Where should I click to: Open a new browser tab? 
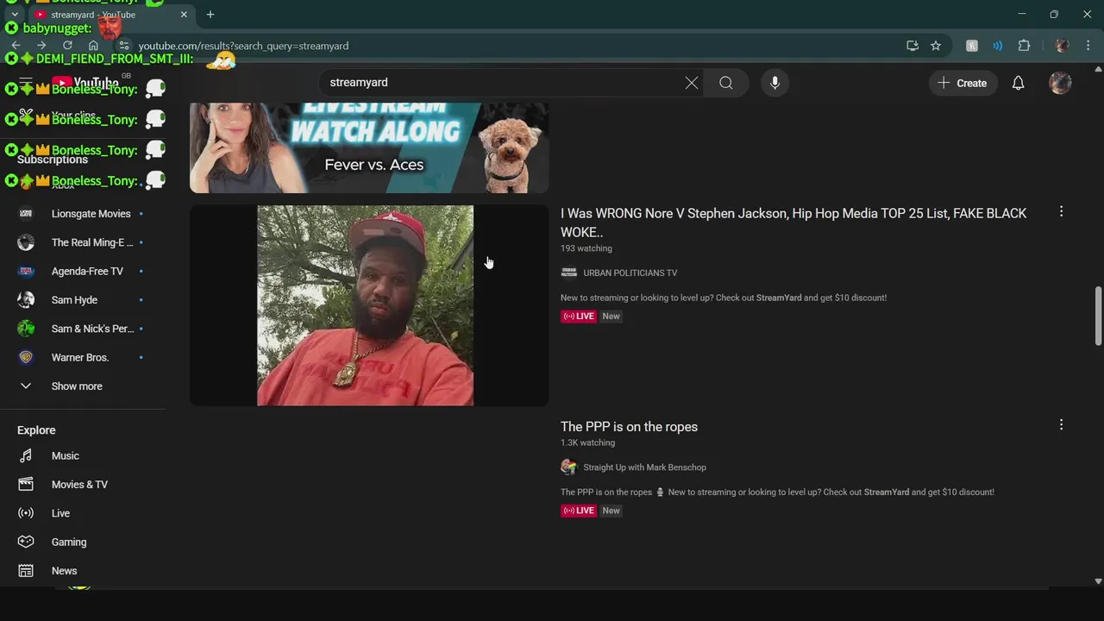[x=210, y=15]
